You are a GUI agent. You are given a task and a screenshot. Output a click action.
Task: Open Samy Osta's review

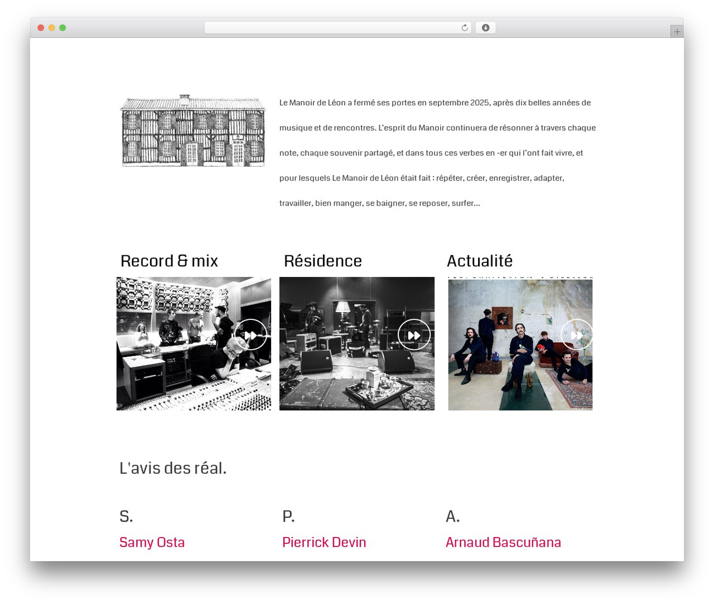tap(152, 542)
